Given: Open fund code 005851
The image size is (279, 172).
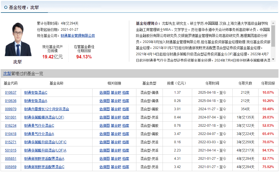Looking at the screenshot, I should (x=11, y=159).
